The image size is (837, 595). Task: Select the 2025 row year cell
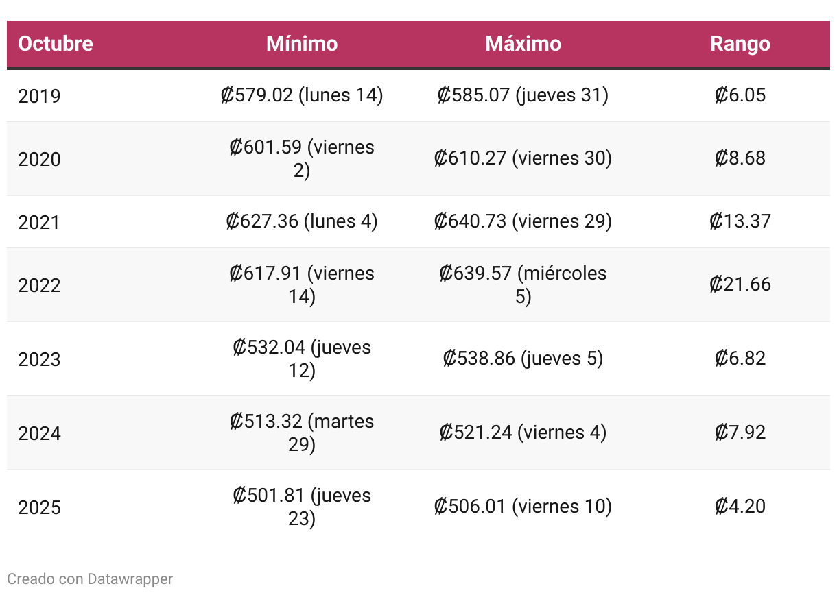[39, 507]
